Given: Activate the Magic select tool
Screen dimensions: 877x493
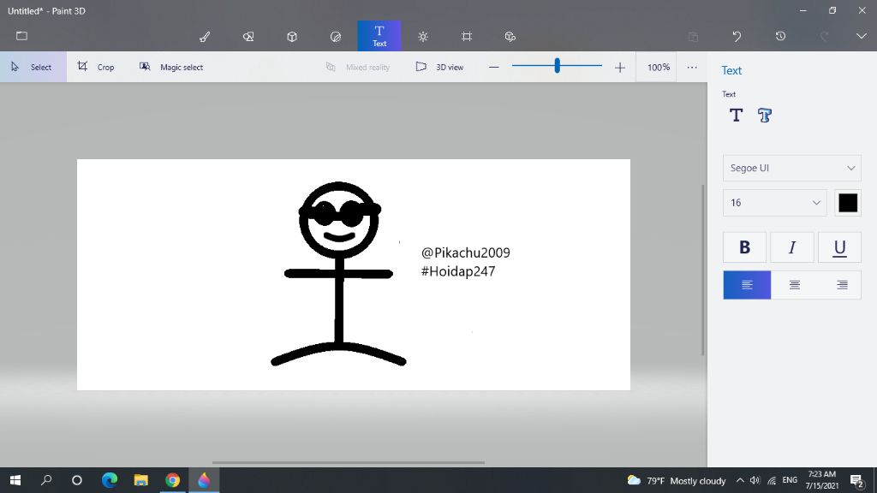Looking at the screenshot, I should pos(170,66).
